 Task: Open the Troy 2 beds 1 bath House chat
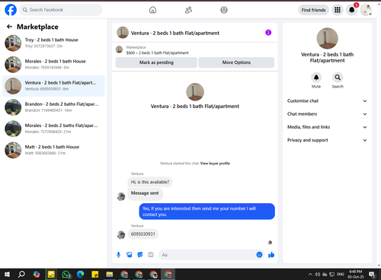pos(53,43)
